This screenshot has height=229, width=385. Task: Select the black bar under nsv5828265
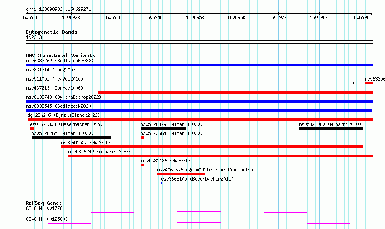click(x=71, y=138)
